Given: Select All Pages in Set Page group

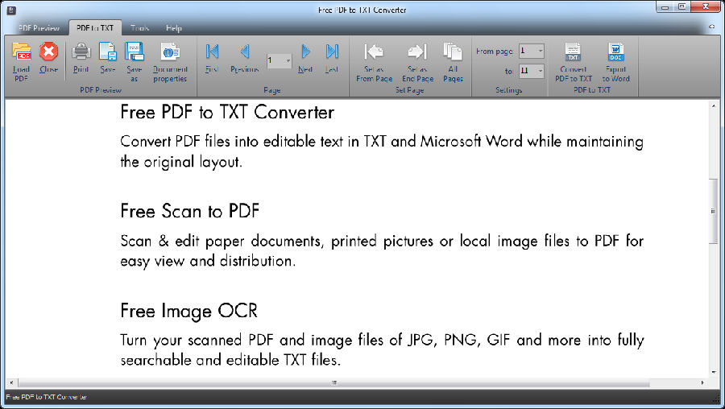Looking at the screenshot, I should (453, 53).
